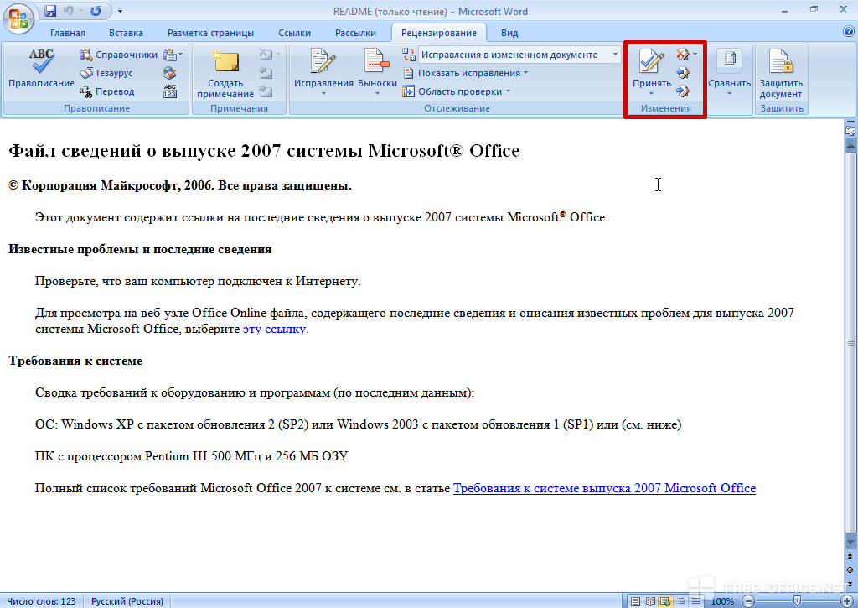Image resolution: width=858 pixels, height=608 pixels.
Task: Open the Исправления в измененном документе combo box
Action: click(x=519, y=55)
